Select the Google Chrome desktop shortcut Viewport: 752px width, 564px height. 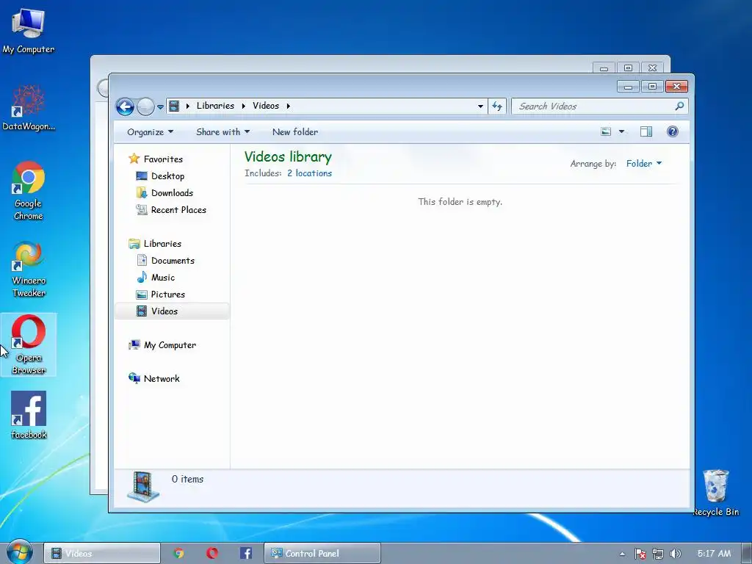point(29,191)
